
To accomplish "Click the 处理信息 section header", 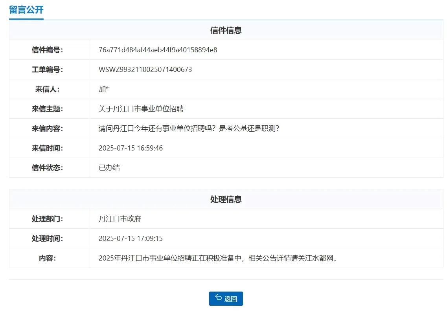I will 226,199.
